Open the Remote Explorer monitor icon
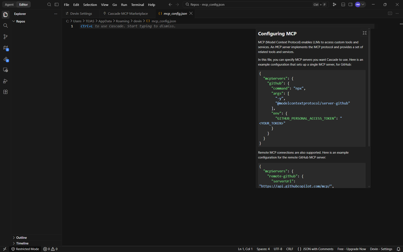 pos(5,70)
